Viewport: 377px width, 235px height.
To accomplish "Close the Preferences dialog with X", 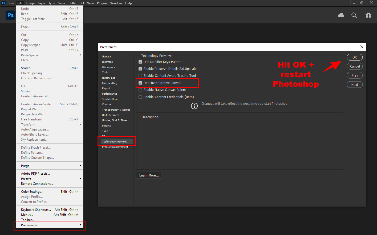I will point(362,47).
